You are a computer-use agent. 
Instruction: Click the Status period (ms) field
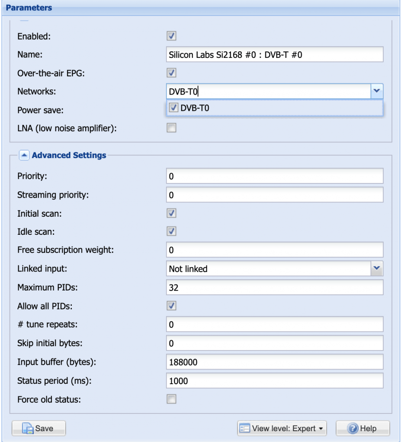click(x=275, y=381)
